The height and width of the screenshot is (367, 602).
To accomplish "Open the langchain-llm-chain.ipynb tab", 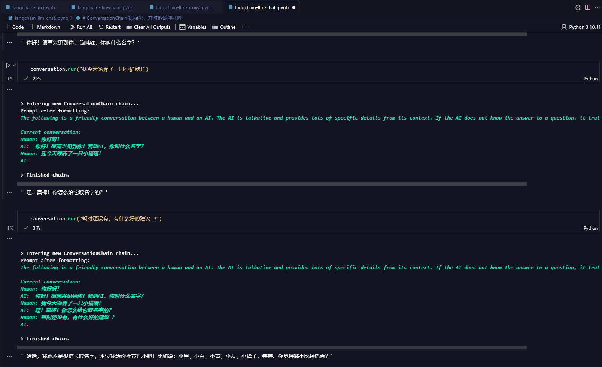I will [102, 7].
